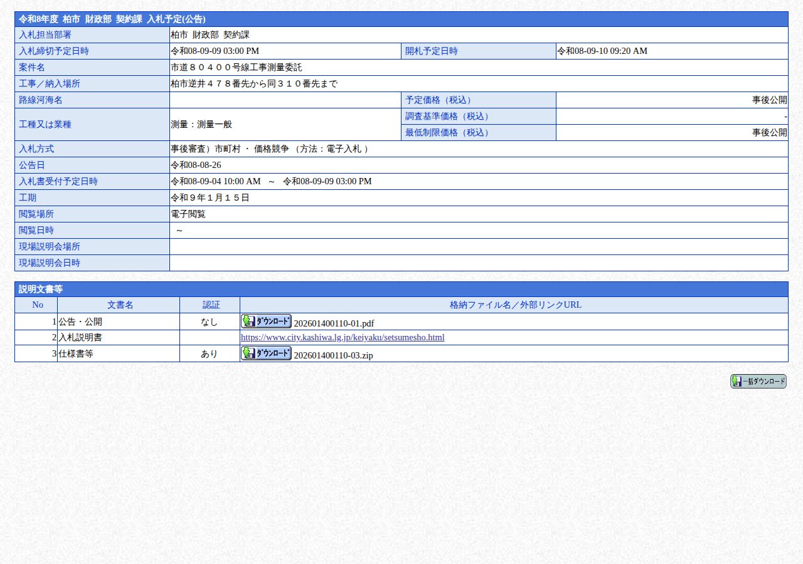Viewport: 803px width, 564px height.
Task: Open the setsumesho.html link for 入札説明書
Action: coord(343,337)
